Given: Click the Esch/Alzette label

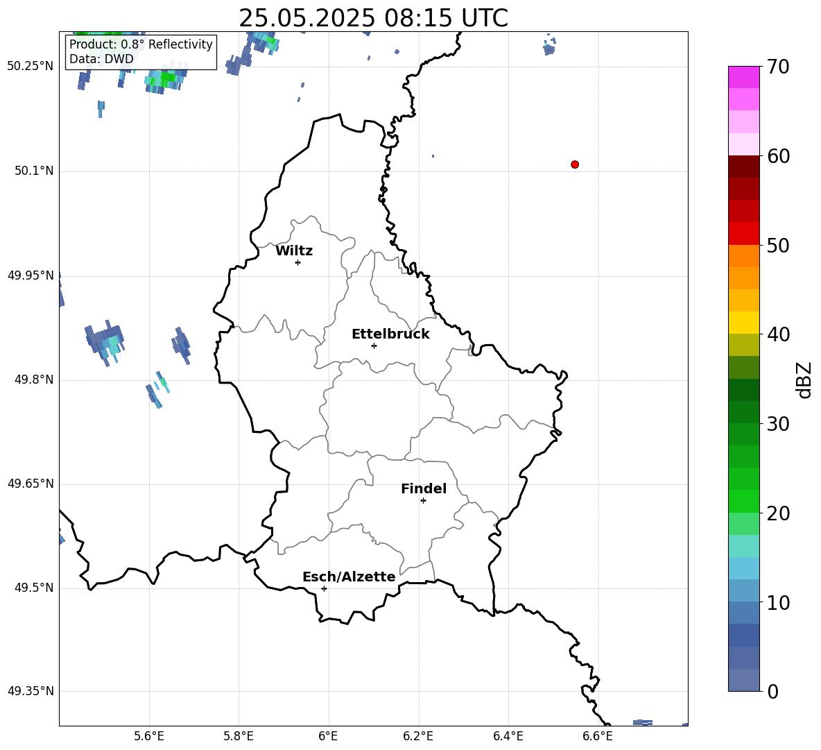Looking at the screenshot, I should click(349, 577).
